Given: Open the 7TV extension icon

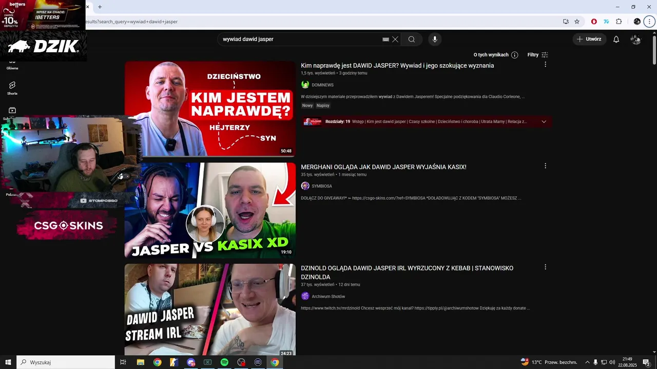Looking at the screenshot, I should click(606, 22).
